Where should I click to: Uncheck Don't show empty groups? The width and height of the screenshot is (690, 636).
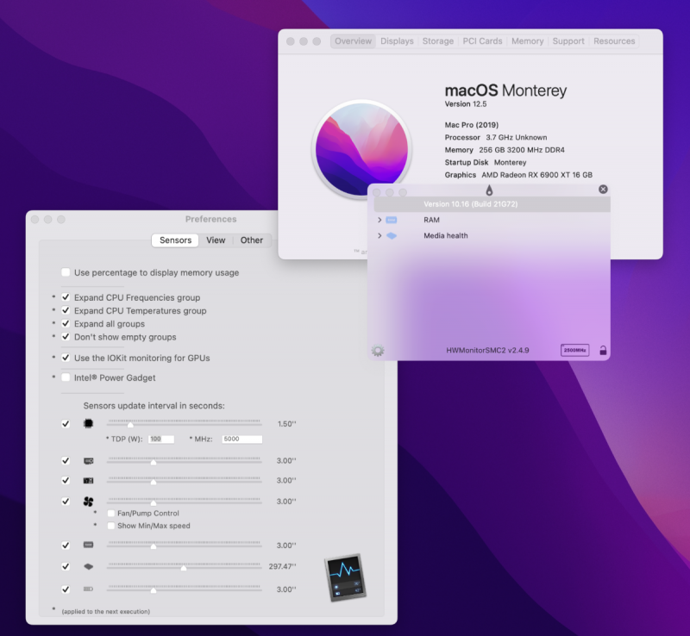coord(66,337)
